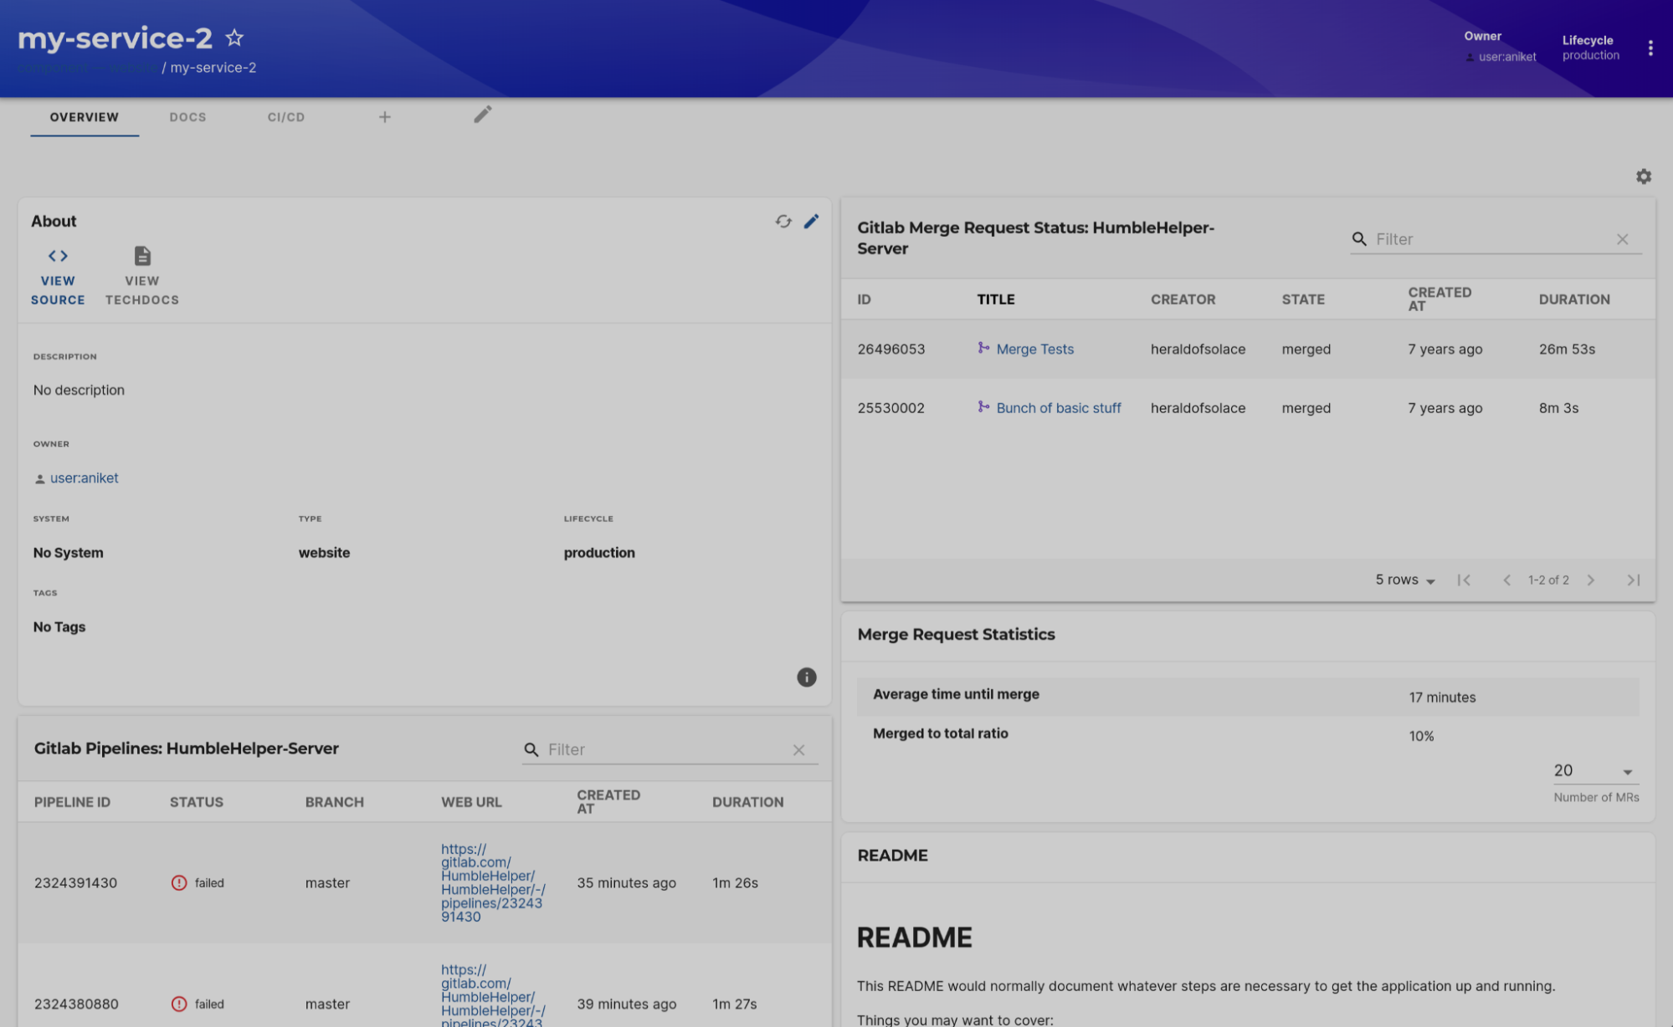Open the 'Merge Tests' merge request
Viewport: 1673px width, 1027px height.
pyautogui.click(x=1034, y=349)
